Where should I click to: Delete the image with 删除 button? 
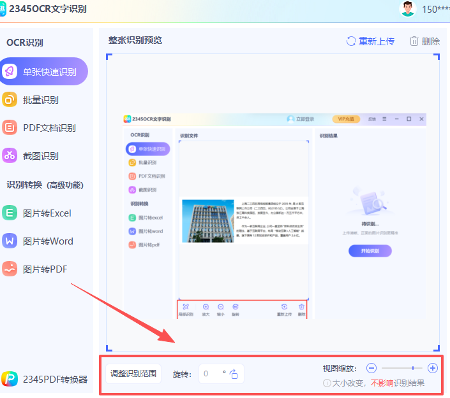point(424,41)
